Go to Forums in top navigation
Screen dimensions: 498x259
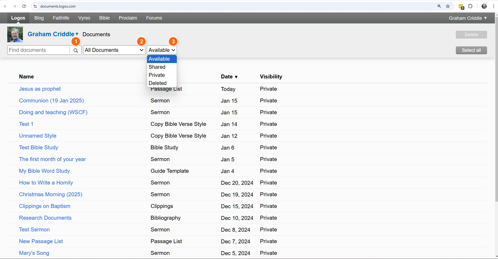[154, 18]
